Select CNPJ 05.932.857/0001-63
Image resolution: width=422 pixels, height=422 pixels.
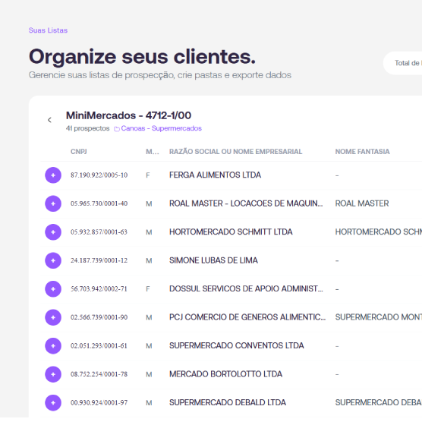click(99, 232)
